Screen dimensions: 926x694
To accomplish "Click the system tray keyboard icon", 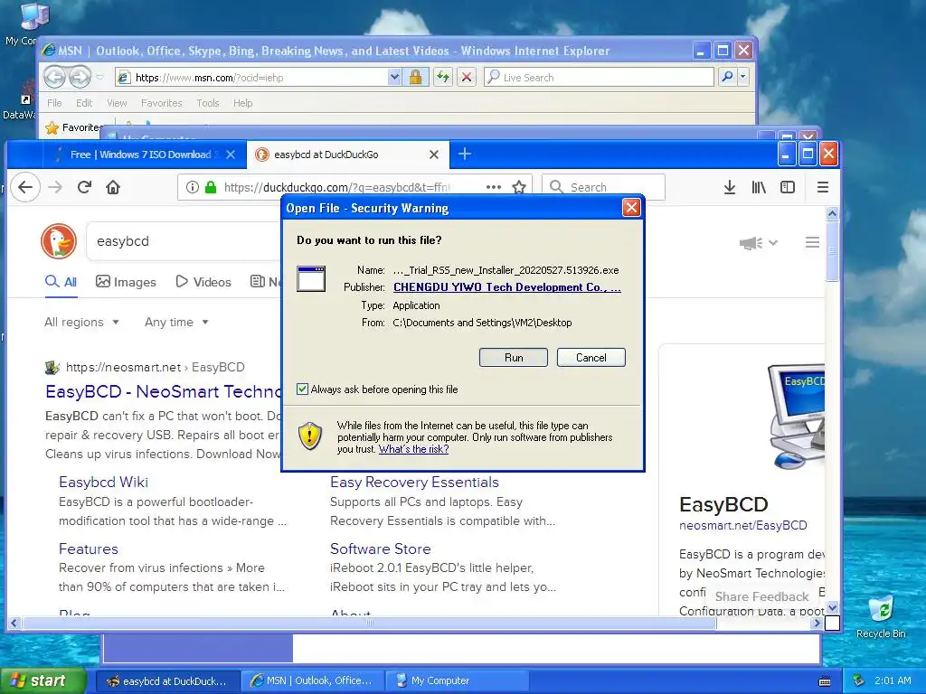I will 825,681.
